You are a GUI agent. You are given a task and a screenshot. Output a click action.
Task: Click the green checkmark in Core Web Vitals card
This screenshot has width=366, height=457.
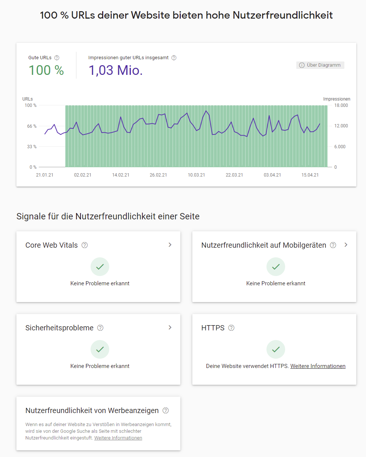(100, 266)
